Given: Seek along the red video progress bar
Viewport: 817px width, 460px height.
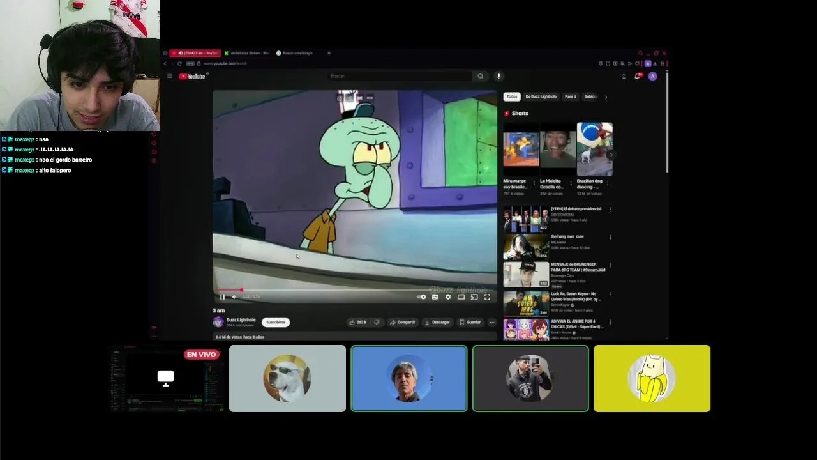Looking at the screenshot, I should click(x=355, y=290).
